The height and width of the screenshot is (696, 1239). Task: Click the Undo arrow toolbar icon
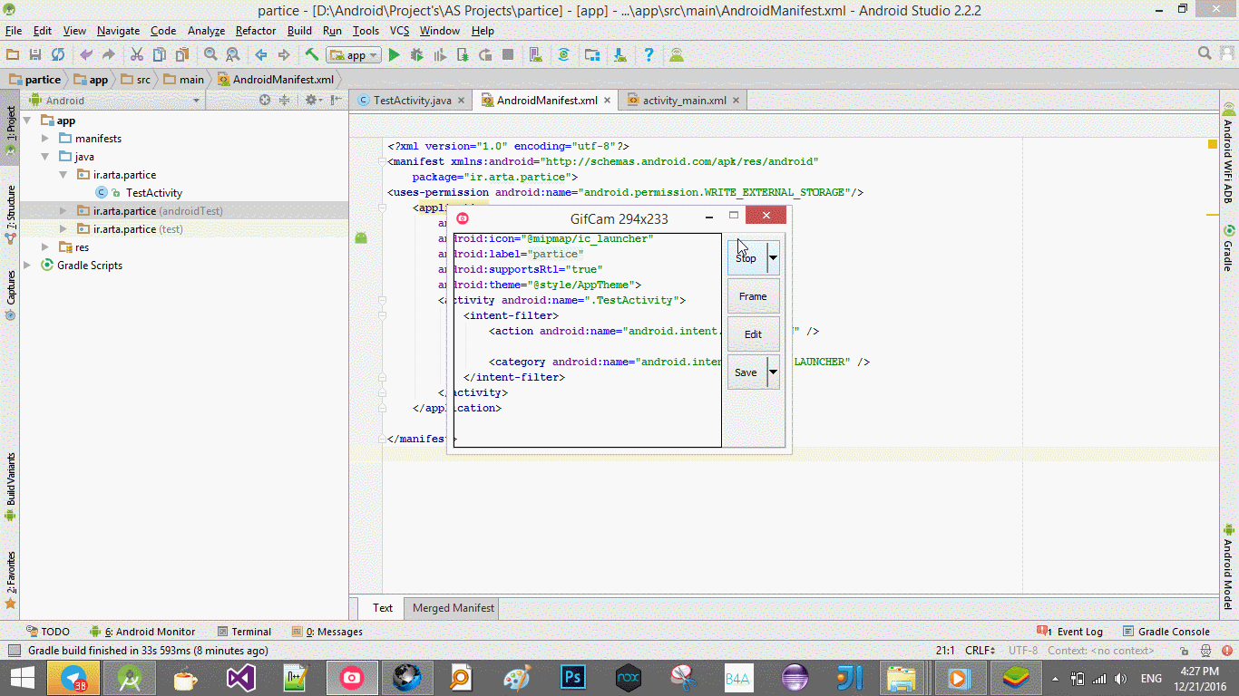[85, 55]
